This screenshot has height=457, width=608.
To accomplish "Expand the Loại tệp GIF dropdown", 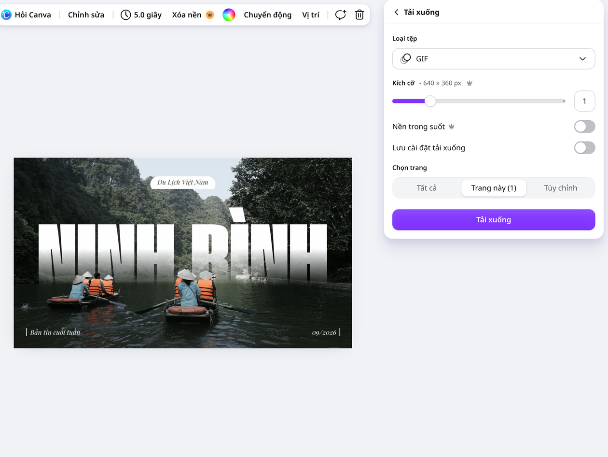I will coord(494,59).
